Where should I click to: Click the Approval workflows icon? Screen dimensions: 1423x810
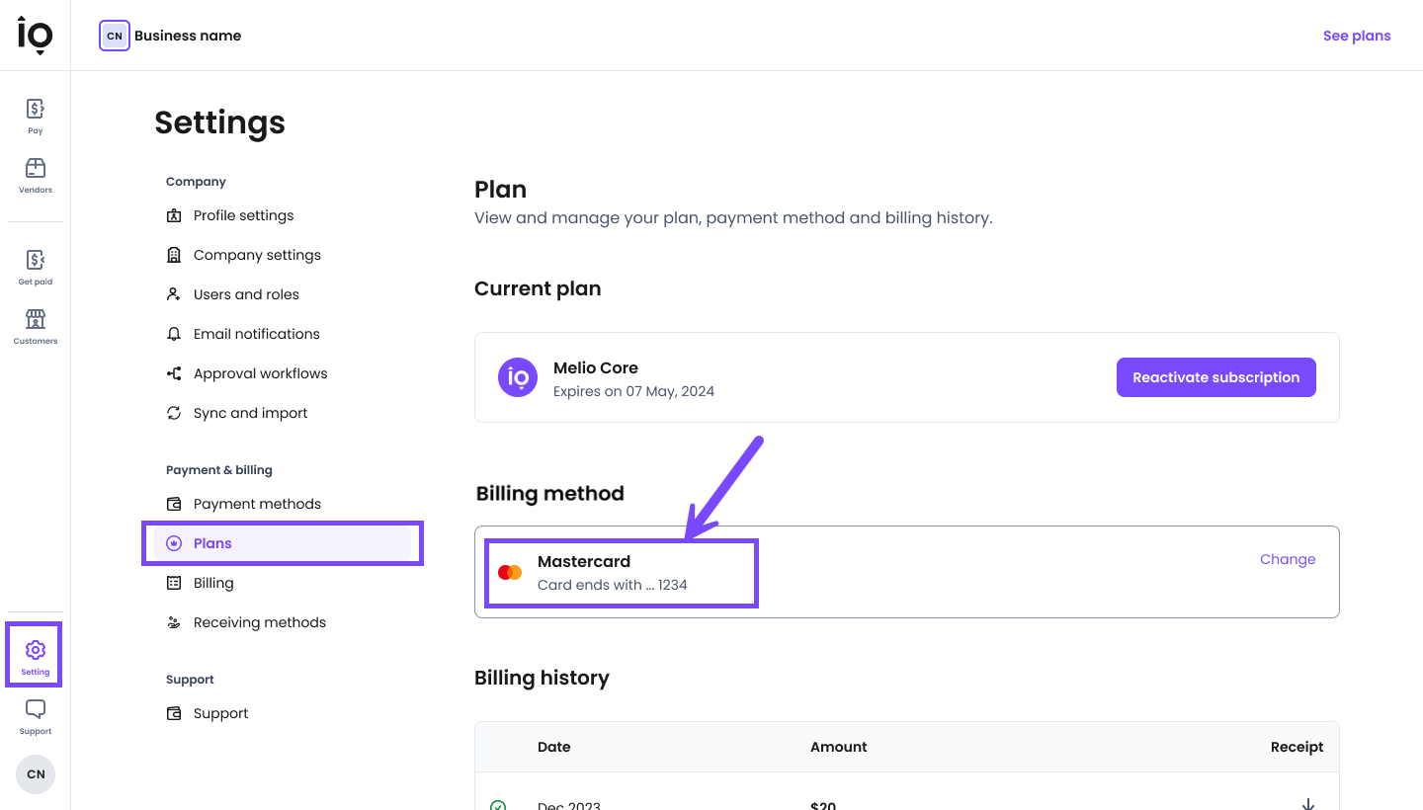pos(174,373)
